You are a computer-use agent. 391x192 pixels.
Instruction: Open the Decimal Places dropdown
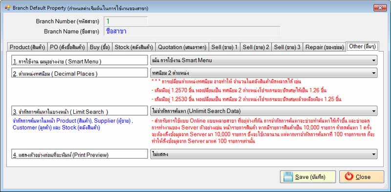(263, 73)
